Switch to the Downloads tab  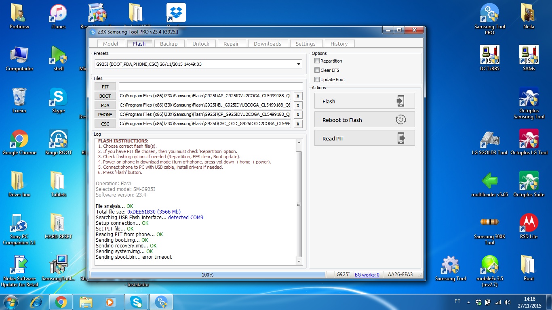(x=268, y=44)
